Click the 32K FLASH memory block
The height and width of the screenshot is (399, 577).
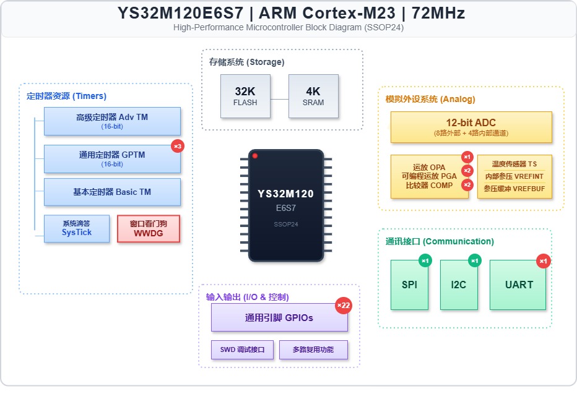click(245, 97)
